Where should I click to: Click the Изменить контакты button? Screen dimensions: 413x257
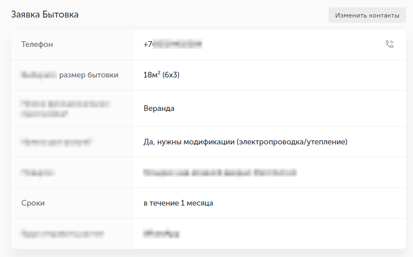367,16
